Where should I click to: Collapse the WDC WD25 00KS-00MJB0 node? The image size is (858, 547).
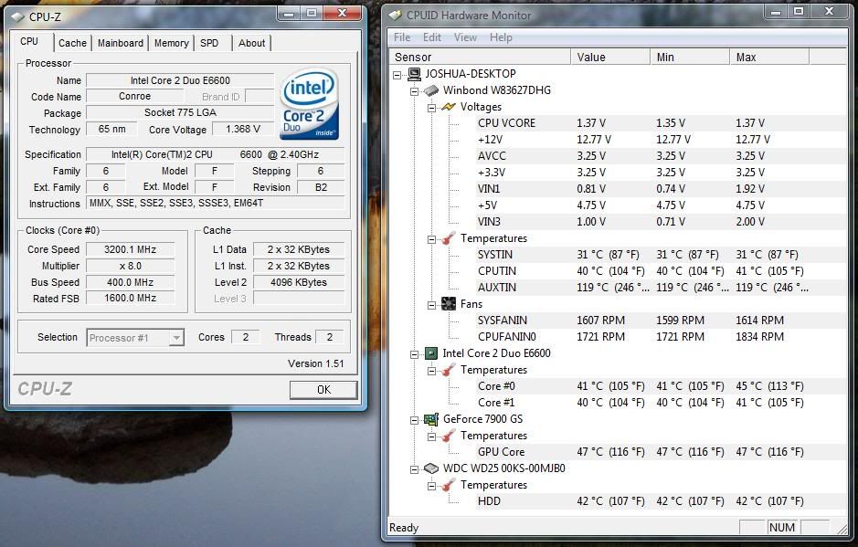tap(414, 469)
